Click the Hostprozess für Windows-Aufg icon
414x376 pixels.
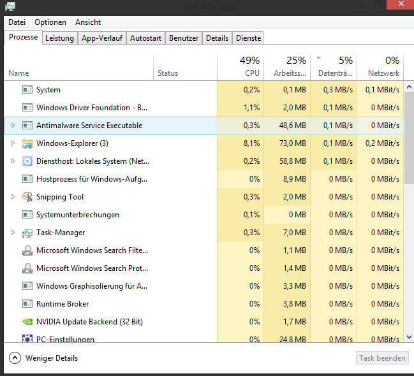point(27,179)
